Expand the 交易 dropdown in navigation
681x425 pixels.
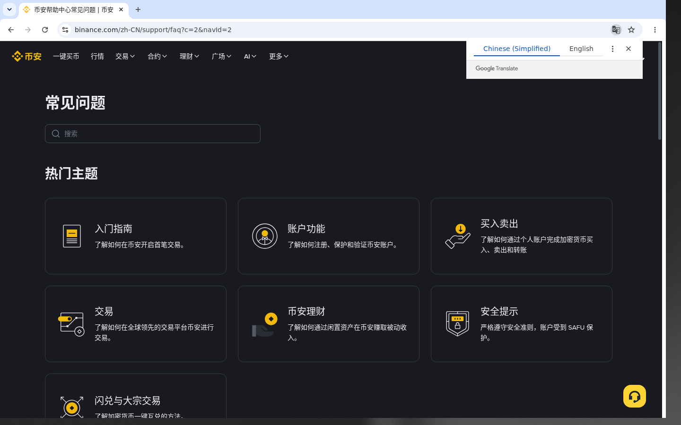[x=125, y=56]
